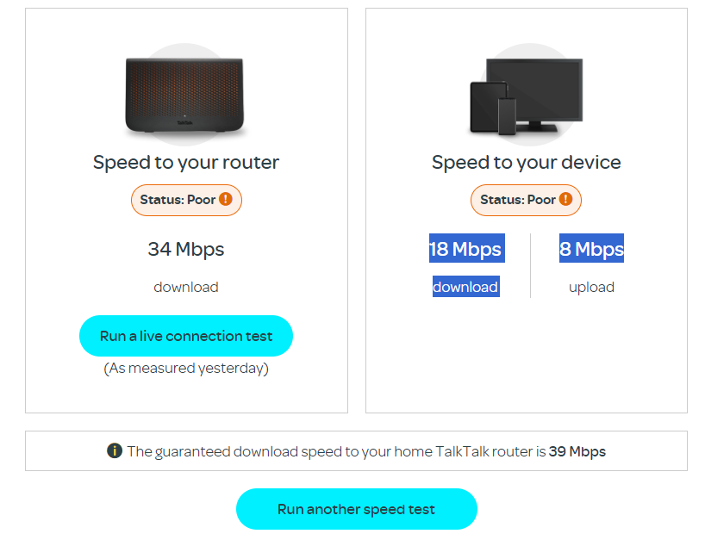Select the Speed to your router heading
The image size is (705, 540).
click(x=185, y=162)
